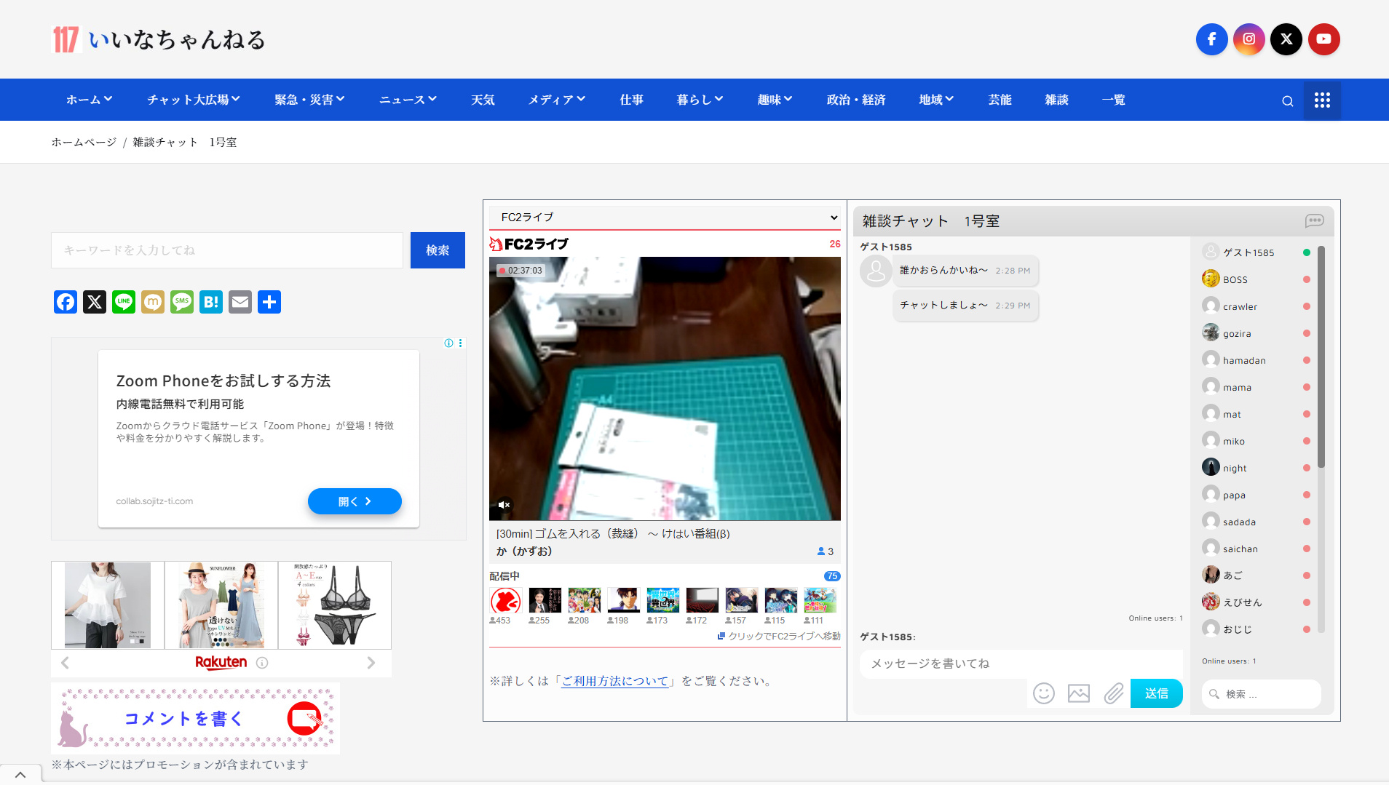This screenshot has height=785, width=1389.
Task: Click the image upload icon in chat
Action: [1078, 693]
